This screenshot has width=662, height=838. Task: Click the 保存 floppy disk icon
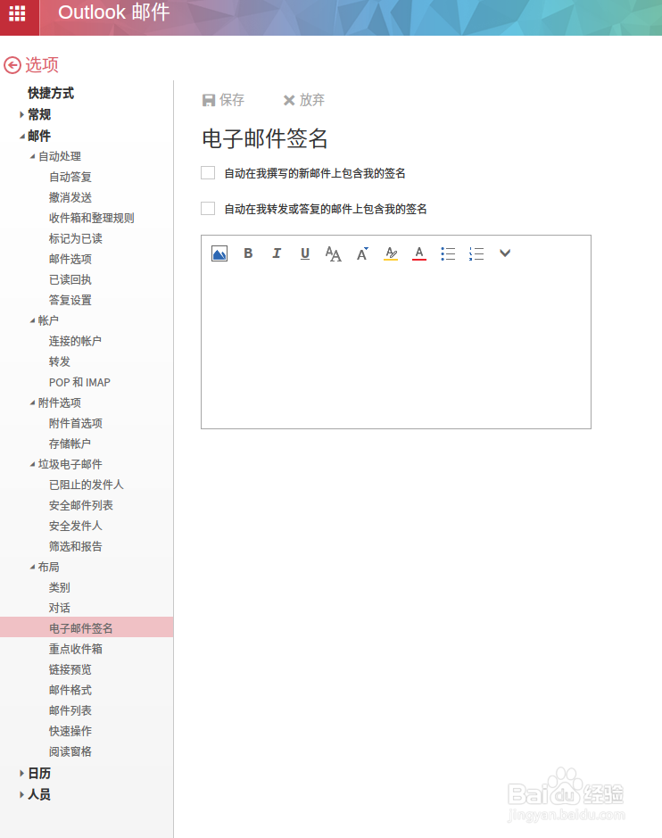[209, 100]
